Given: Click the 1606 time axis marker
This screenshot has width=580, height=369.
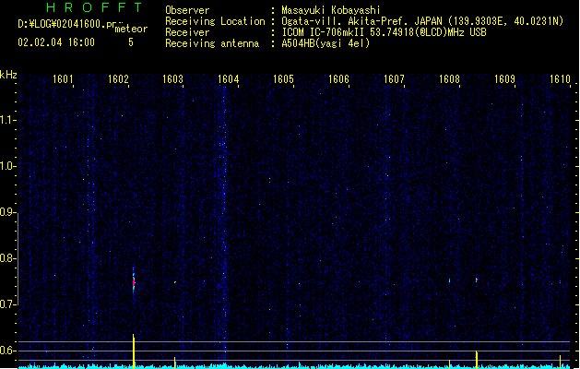Looking at the screenshot, I should pyautogui.click(x=338, y=79).
